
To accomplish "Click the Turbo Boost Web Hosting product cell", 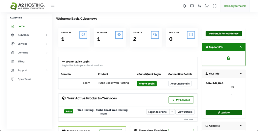I will tap(114, 83).
